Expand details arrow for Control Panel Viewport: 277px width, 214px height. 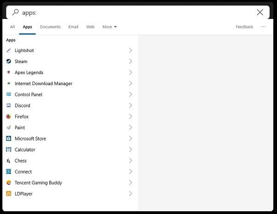click(131, 94)
